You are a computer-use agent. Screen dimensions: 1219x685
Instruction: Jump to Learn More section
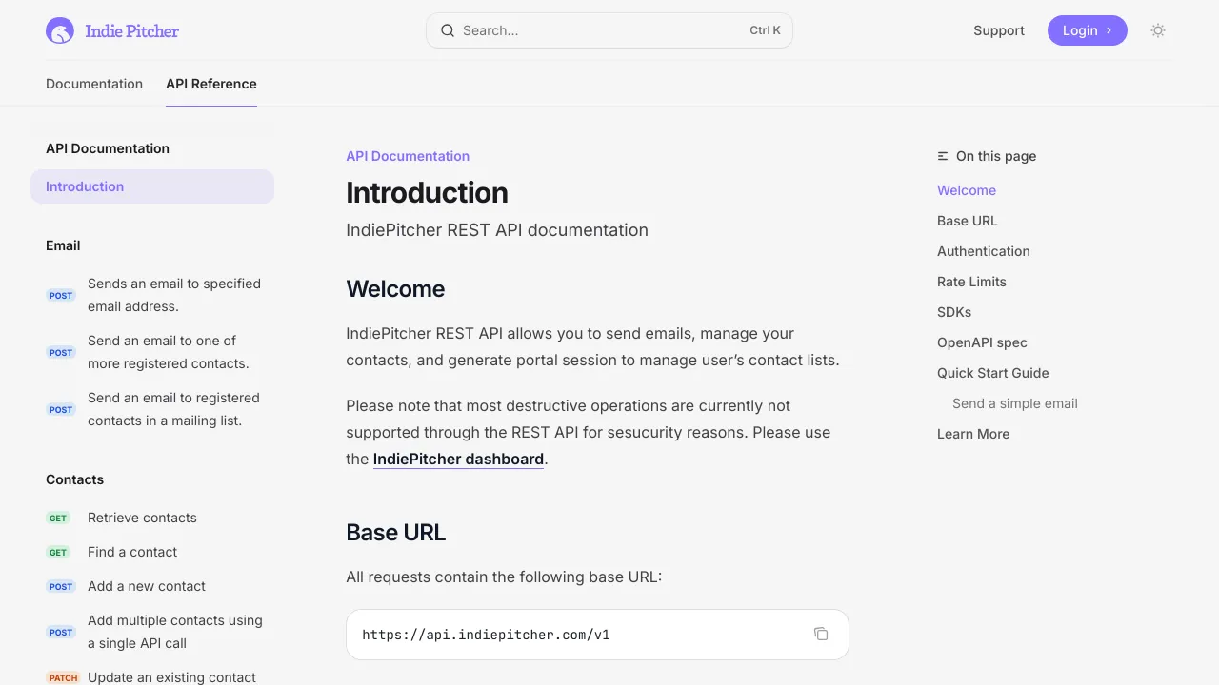[973, 434]
